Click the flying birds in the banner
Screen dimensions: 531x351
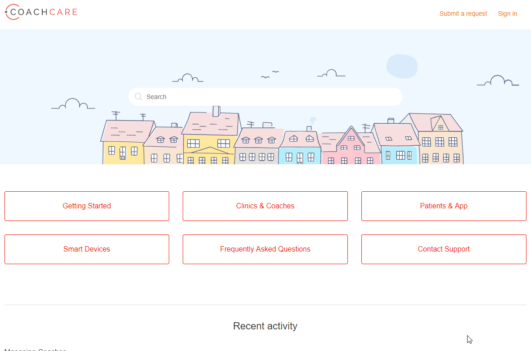pos(270,74)
